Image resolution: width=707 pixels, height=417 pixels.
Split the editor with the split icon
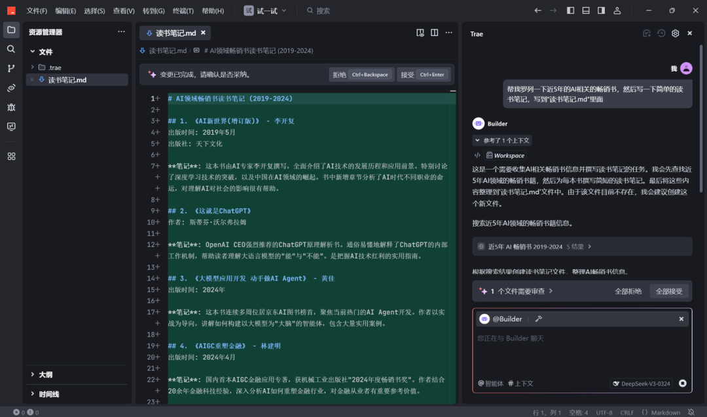[x=434, y=33]
